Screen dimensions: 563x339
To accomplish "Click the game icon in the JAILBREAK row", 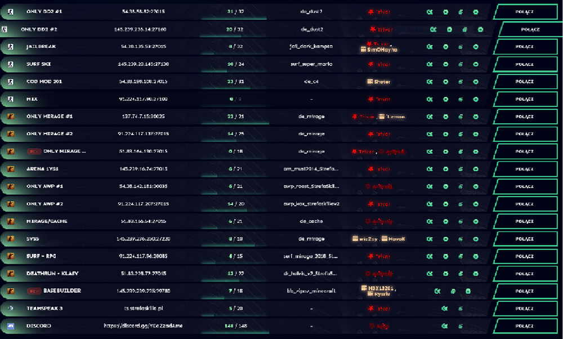I will click(11, 47).
